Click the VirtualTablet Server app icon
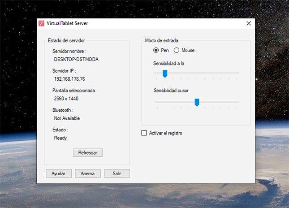Image resolution: width=289 pixels, height=208 pixels. (42, 23)
